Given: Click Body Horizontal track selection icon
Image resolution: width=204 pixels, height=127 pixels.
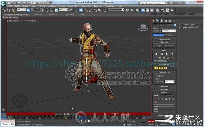Looking at the screenshot, I should (155, 68).
